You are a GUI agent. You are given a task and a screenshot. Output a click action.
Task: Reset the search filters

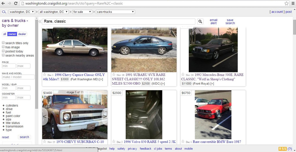pyautogui.click(x=6, y=137)
